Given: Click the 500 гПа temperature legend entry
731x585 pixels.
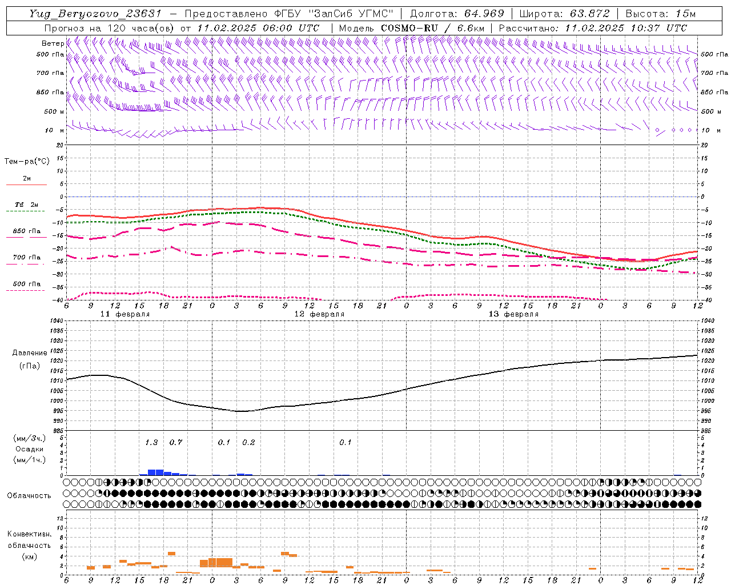Looking at the screenshot, I should click(27, 284).
